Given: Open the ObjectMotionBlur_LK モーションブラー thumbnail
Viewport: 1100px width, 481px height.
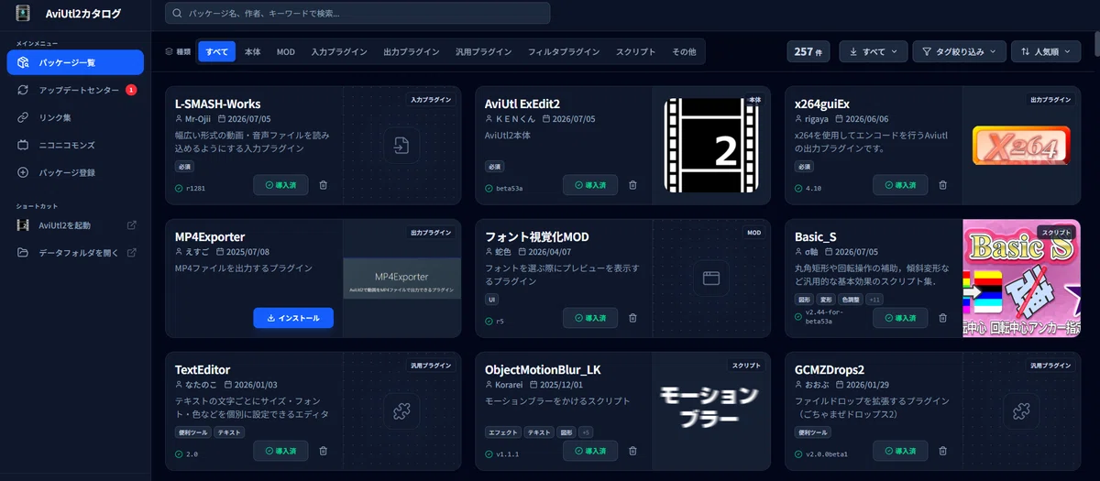Looking at the screenshot, I should tap(711, 410).
